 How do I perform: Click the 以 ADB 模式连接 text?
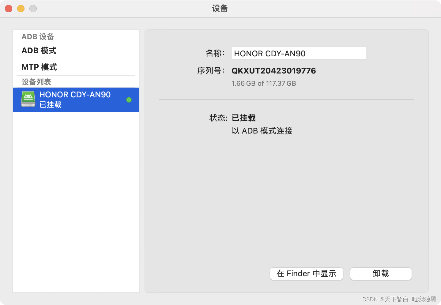pyautogui.click(x=262, y=131)
